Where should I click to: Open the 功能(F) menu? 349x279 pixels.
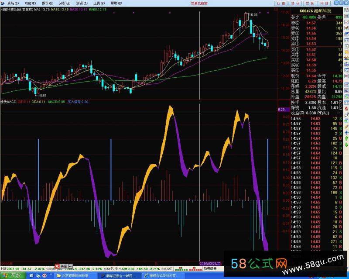pyautogui.click(x=30, y=3)
